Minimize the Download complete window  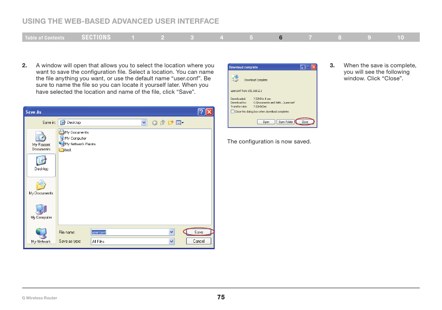pos(303,67)
